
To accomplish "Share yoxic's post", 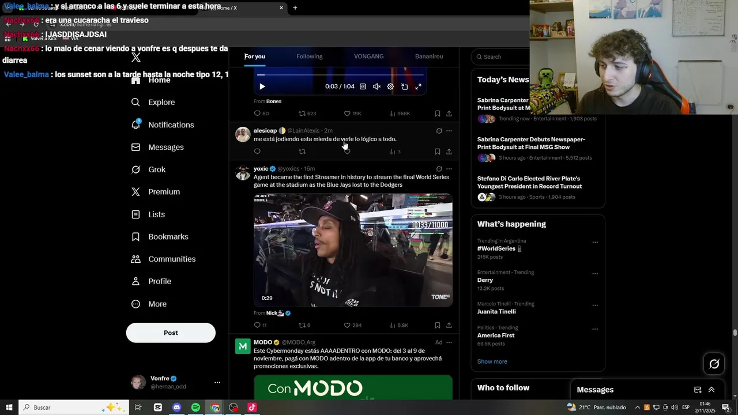I will [x=449, y=325].
